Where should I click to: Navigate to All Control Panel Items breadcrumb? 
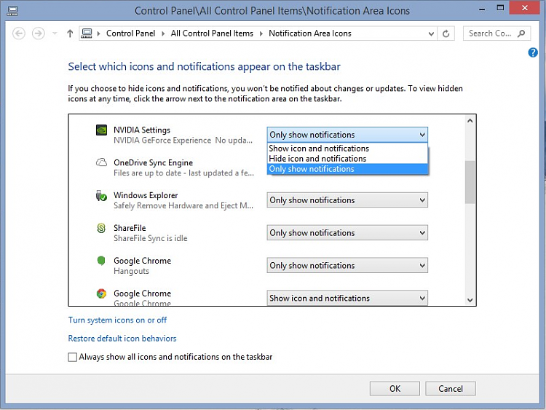[212, 33]
